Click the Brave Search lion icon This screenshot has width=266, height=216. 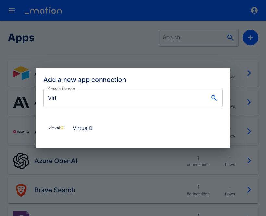click(21, 190)
